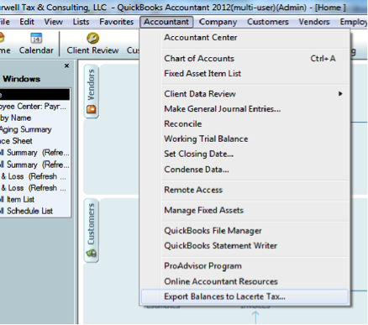Click Export Balances to Lacerte Tax

pos(244,296)
